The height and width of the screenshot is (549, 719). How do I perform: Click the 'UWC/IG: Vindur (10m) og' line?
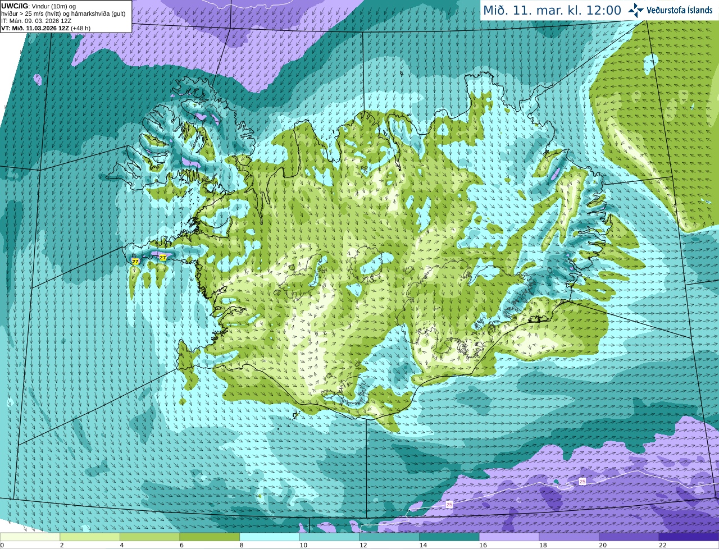point(39,6)
